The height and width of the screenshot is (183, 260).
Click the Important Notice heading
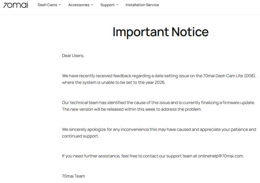(x=160, y=32)
